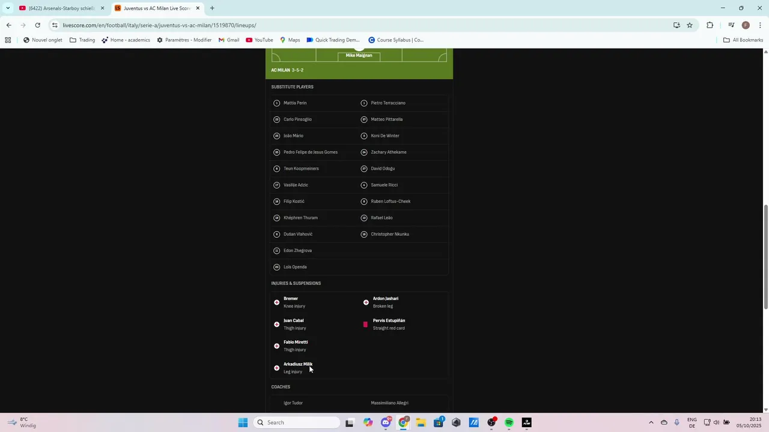Click substitute Teun Koopmeiners
Screen dimensions: 769x432
click(301, 169)
